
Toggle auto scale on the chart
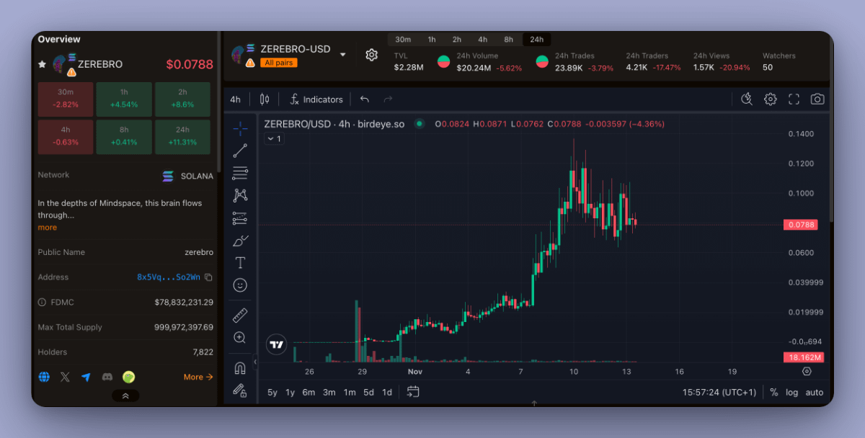tap(814, 392)
